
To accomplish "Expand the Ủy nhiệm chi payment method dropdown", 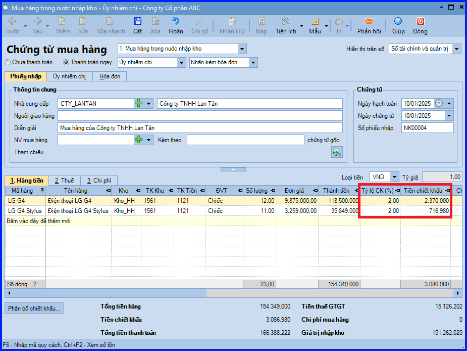I will pos(181,63).
